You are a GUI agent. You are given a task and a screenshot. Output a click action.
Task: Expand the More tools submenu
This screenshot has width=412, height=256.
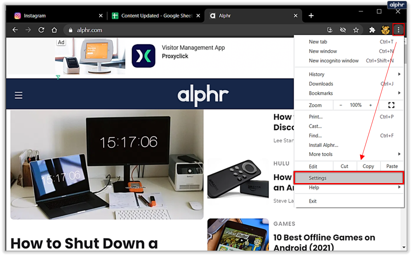[349, 154]
